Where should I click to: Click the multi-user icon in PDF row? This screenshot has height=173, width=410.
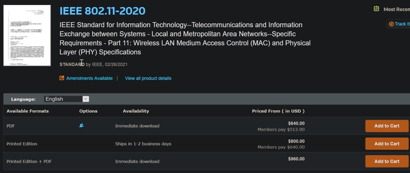coord(81,125)
